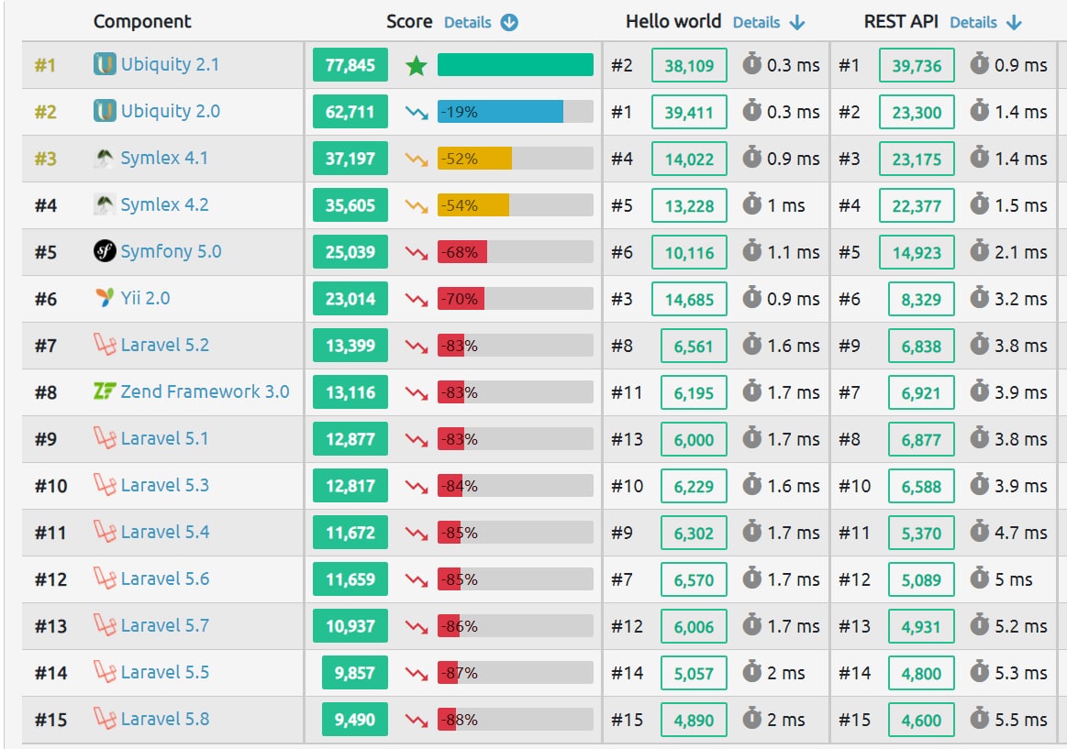The image size is (1067, 749).
Task: Click the yellow -52% score bar
Action: (x=474, y=159)
